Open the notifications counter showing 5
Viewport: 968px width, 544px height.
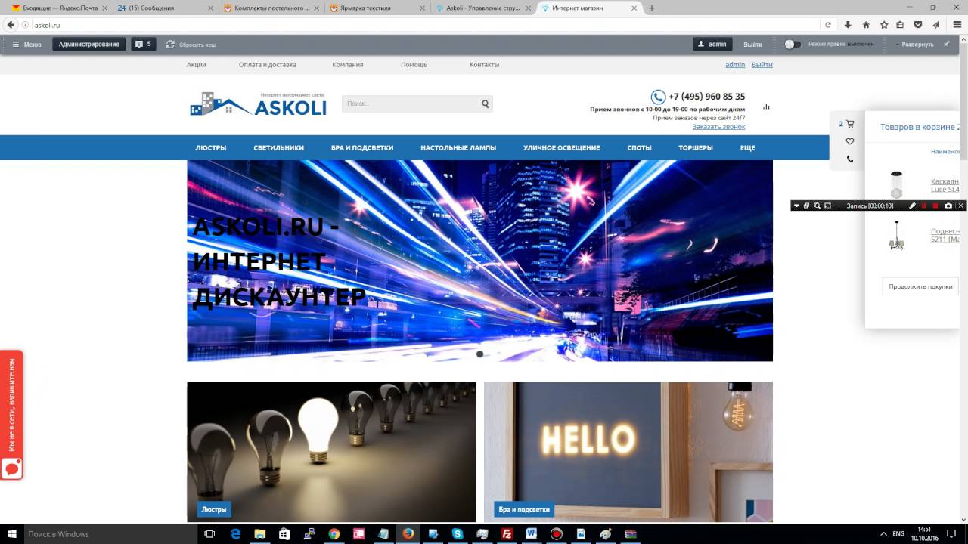[143, 45]
